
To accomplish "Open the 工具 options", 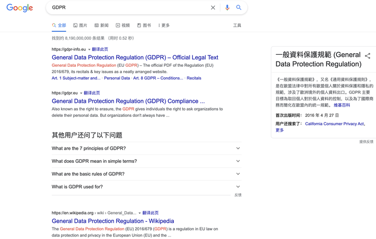I will [x=237, y=26].
